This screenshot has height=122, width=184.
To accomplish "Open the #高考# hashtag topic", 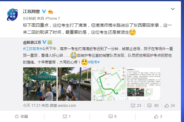I will coord(94,62).
